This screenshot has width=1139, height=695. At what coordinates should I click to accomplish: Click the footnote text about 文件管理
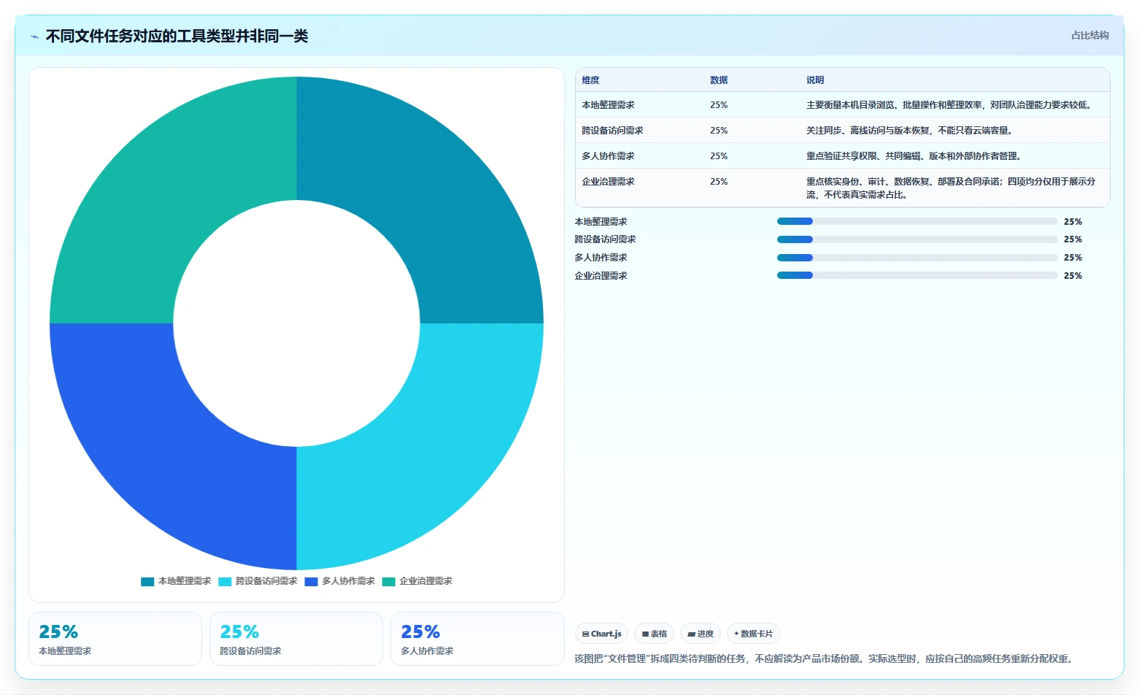tap(825, 658)
